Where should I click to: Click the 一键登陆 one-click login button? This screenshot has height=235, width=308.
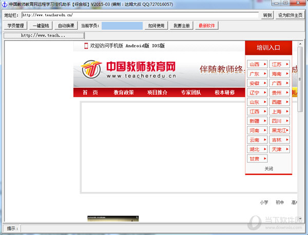(41, 26)
